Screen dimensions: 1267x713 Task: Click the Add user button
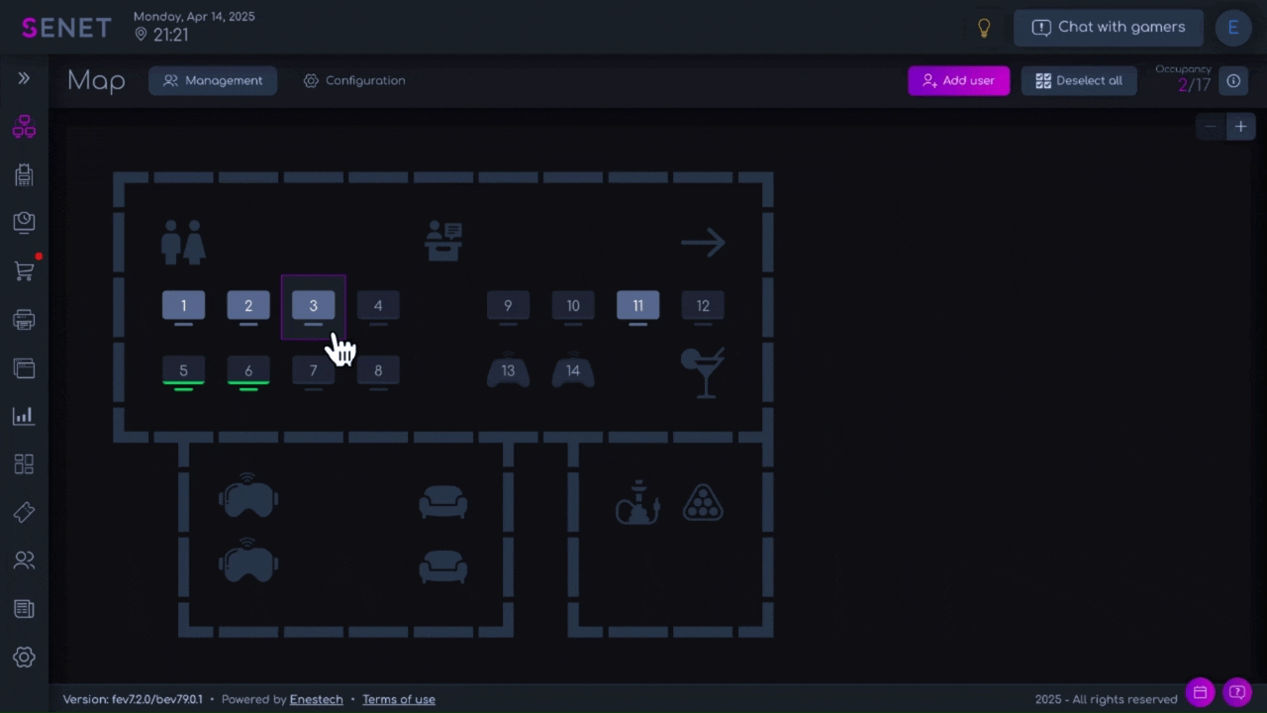tap(958, 81)
